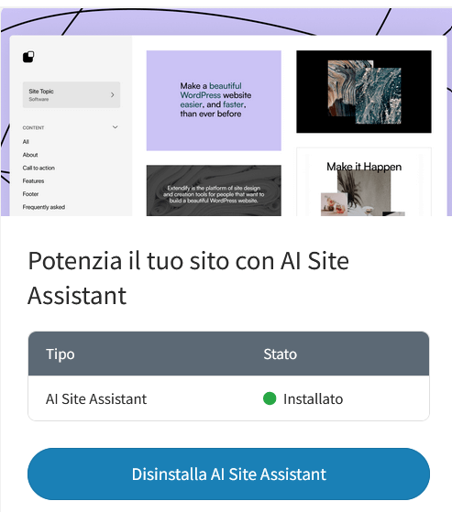
Task: Click the dark Extendify platform pattern
Action: [214, 191]
